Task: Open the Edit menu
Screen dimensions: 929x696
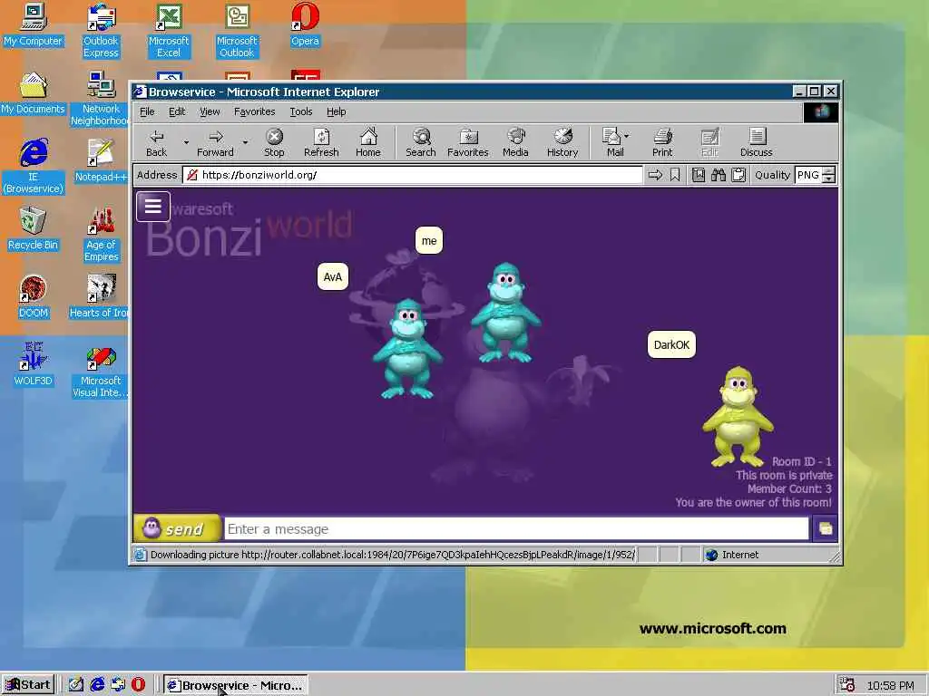Action: click(177, 111)
